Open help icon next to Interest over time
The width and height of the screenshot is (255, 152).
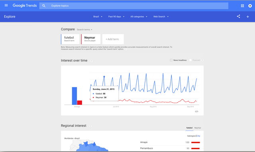[92, 61]
